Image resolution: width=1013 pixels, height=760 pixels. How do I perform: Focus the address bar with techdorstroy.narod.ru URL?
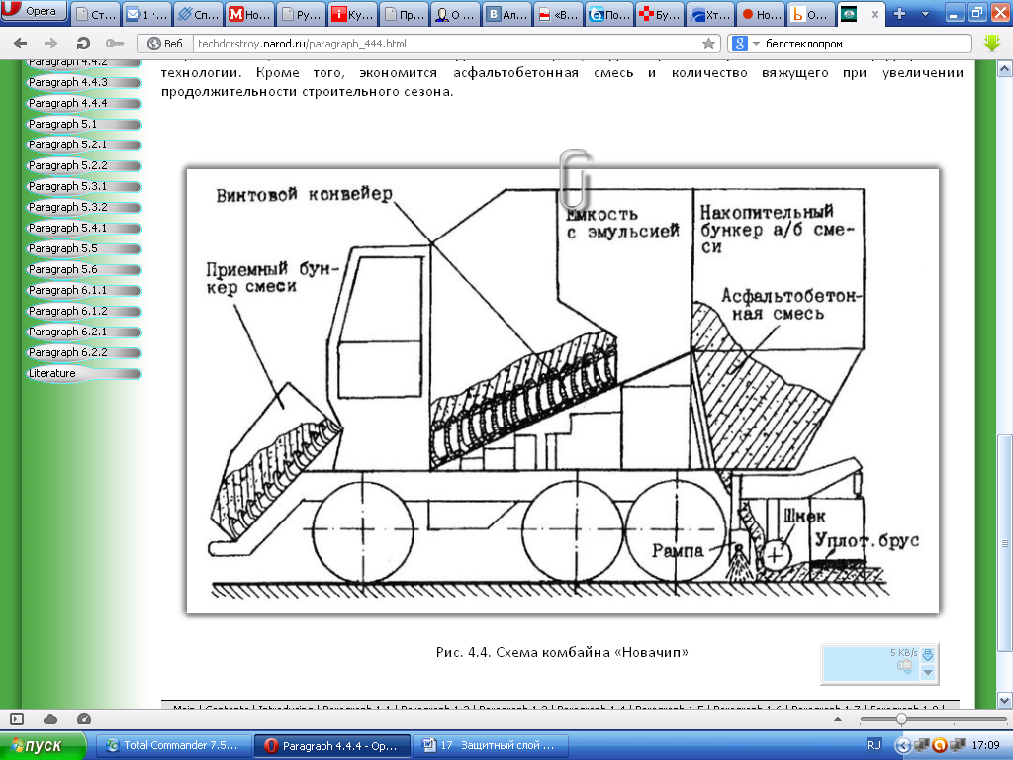446,44
